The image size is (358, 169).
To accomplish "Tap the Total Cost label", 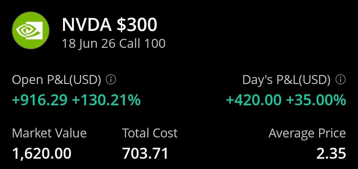I will click(150, 133).
